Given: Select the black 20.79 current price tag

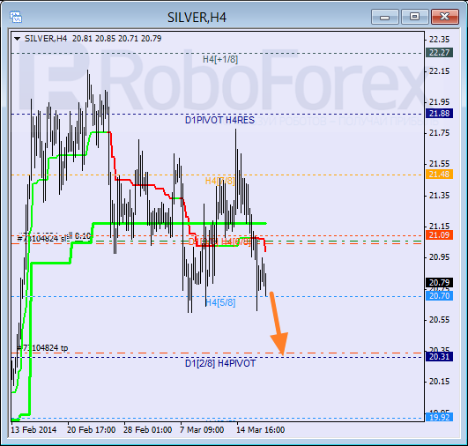Looking at the screenshot, I should (439, 282).
